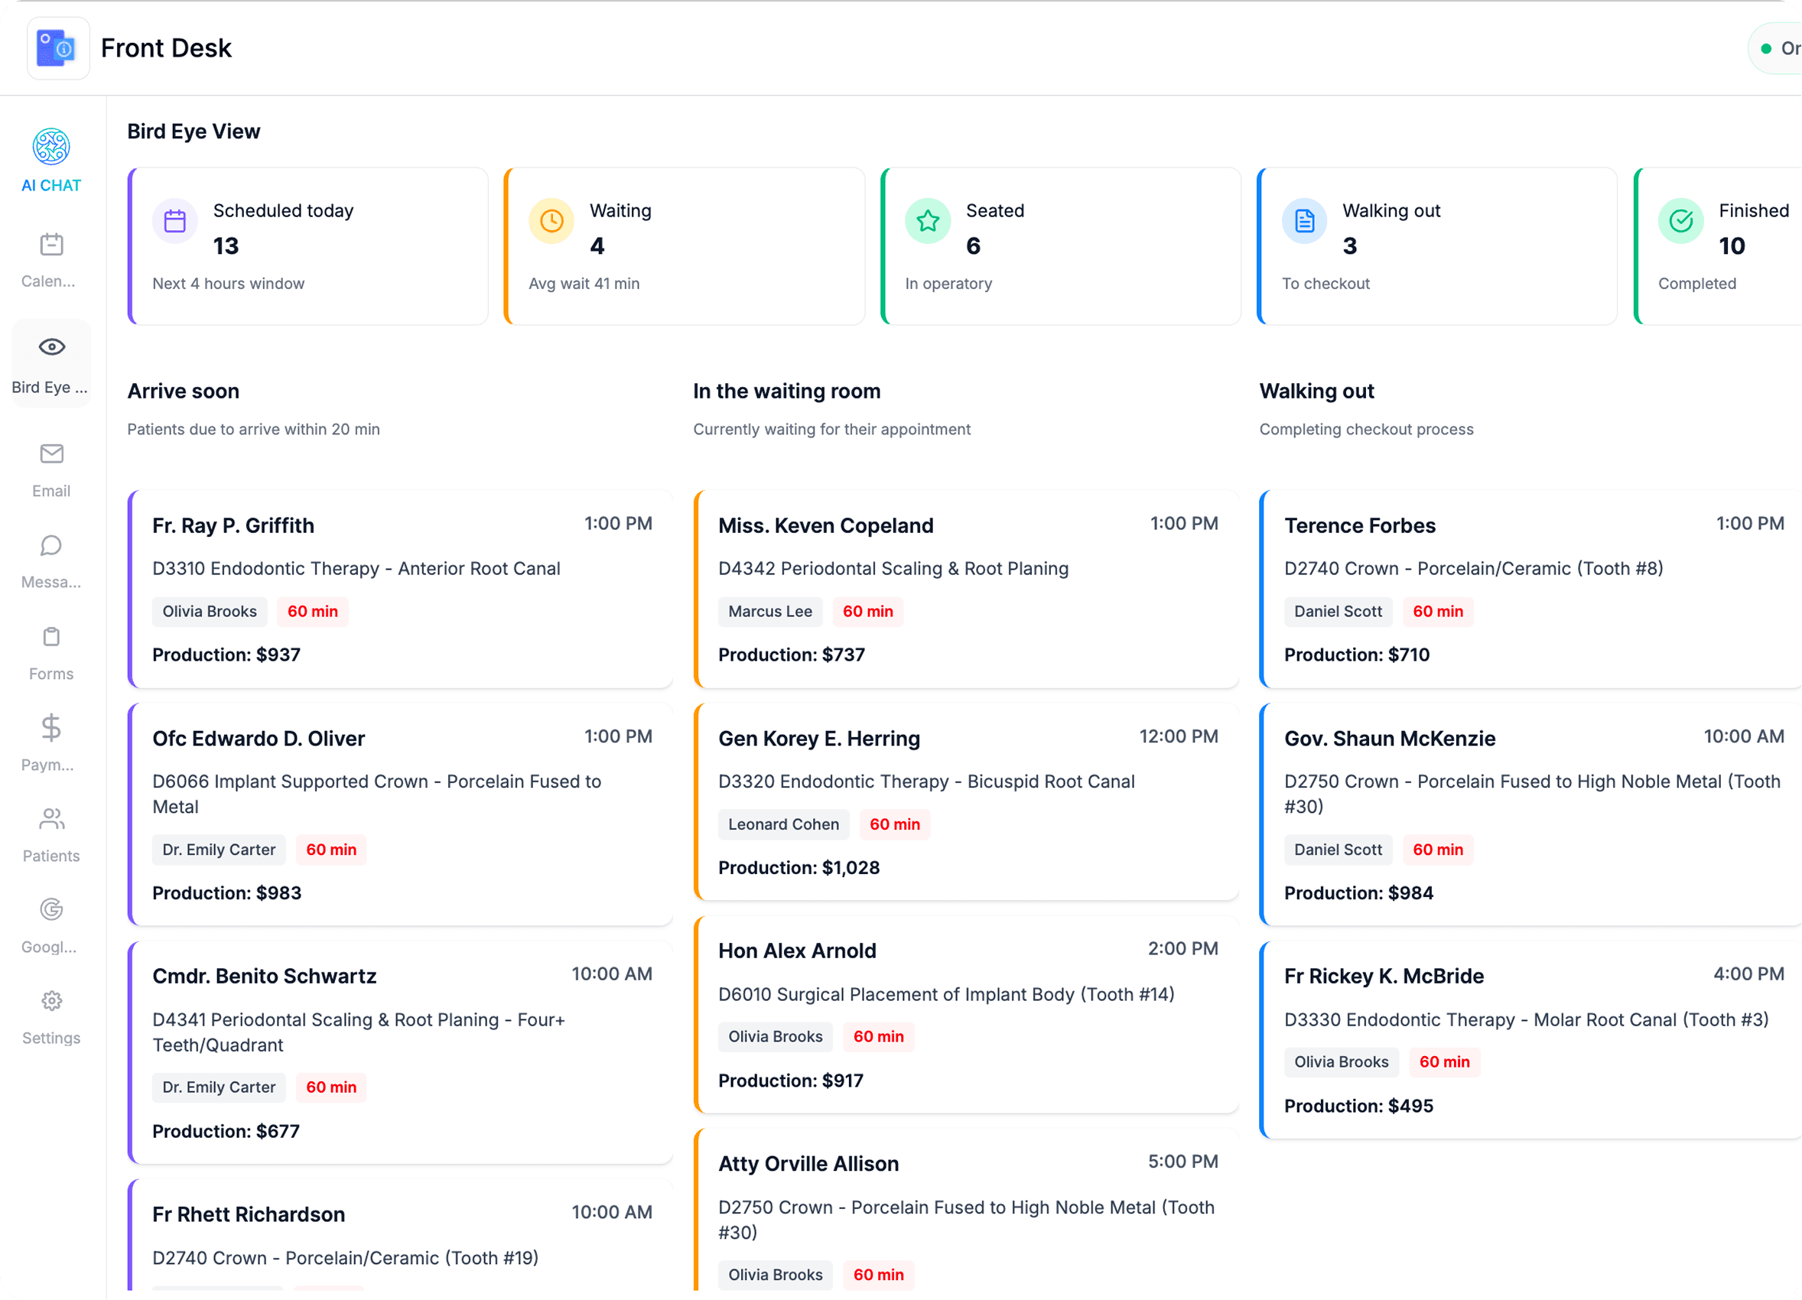This screenshot has height=1300, width=1802.
Task: Select the Bird Eye view icon
Action: click(50, 347)
